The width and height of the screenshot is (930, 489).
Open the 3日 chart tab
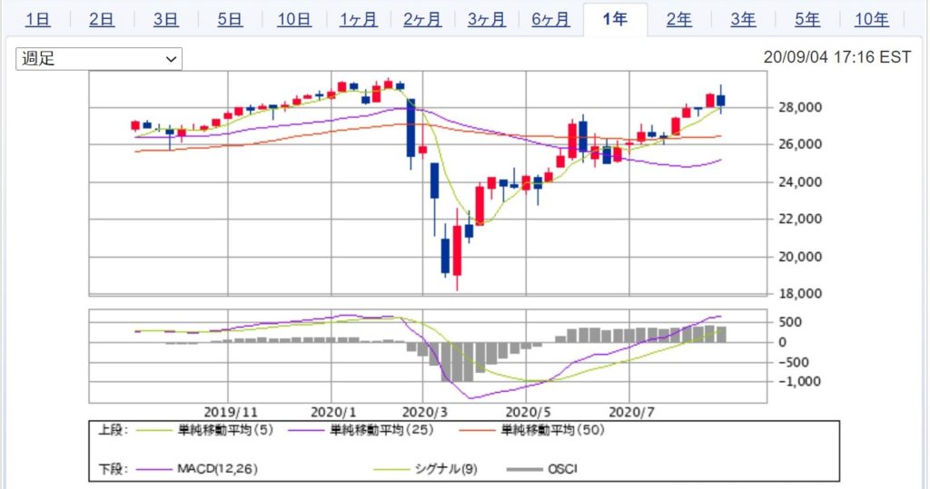(165, 20)
